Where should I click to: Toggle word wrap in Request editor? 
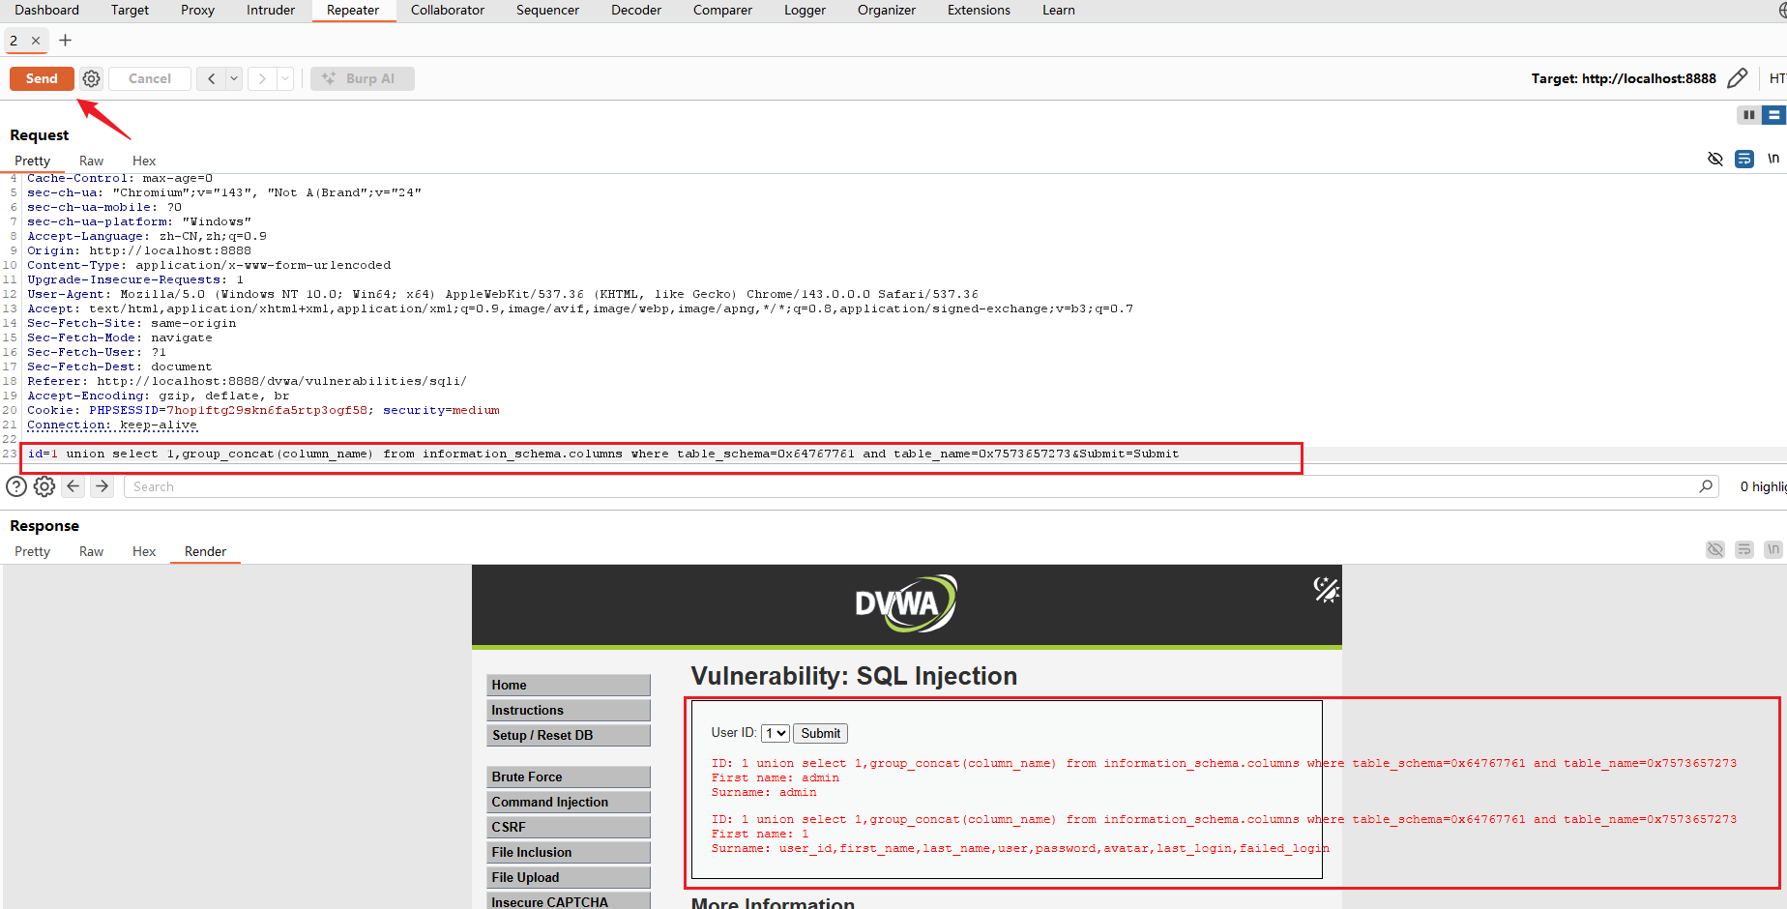click(1744, 159)
